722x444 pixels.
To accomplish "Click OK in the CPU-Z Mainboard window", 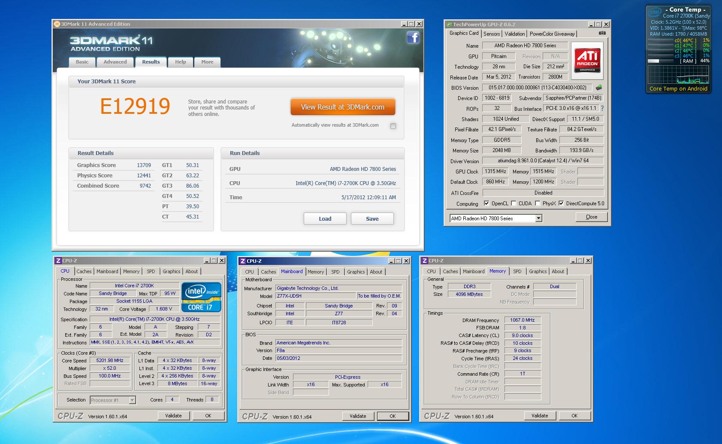I will click(x=393, y=416).
